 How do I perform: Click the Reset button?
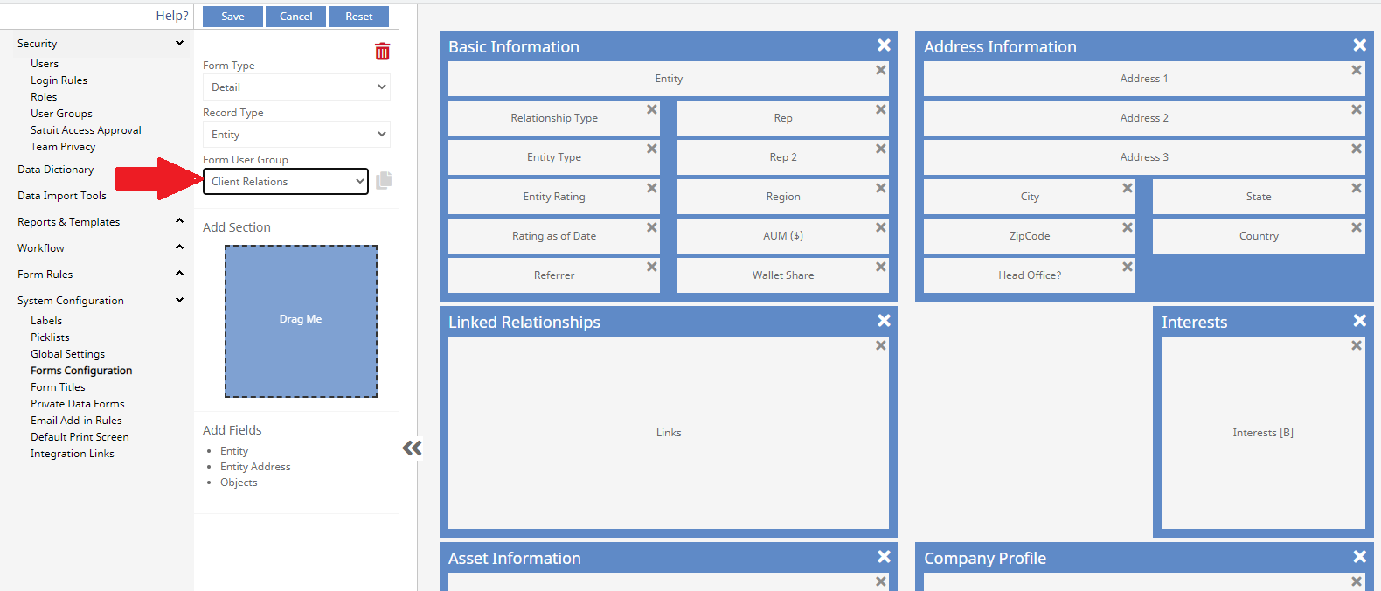point(358,17)
